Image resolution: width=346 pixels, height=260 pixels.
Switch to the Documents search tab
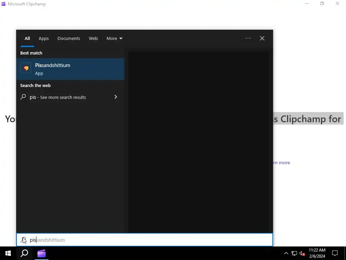coord(69,39)
